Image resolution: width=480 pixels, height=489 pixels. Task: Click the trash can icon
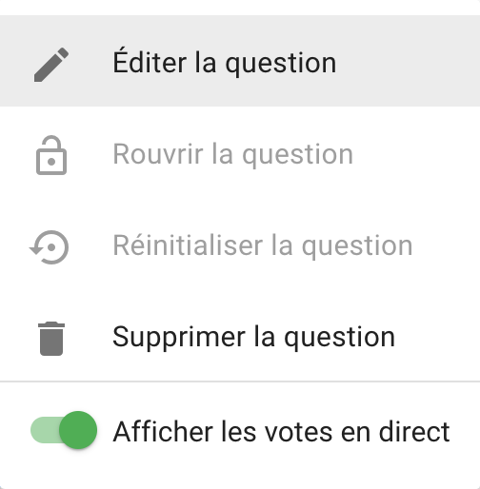(51, 339)
